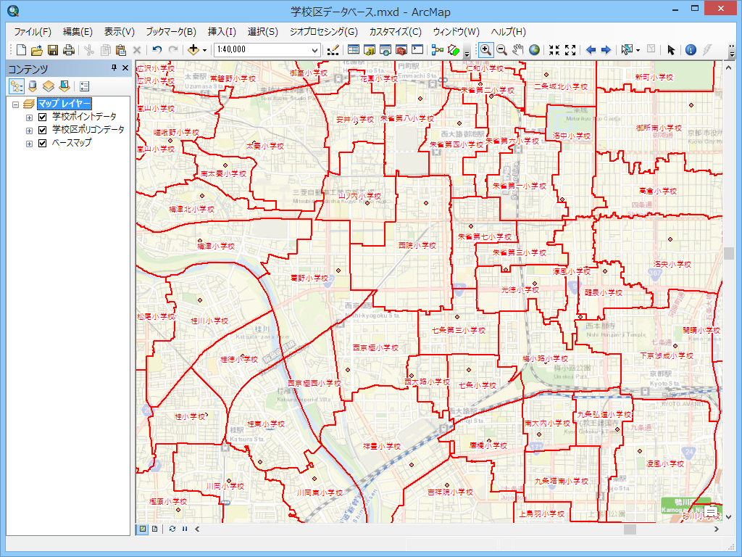Screen dimensions: 742x557
Task: Select the Zoom Out tool
Action: tap(502, 50)
